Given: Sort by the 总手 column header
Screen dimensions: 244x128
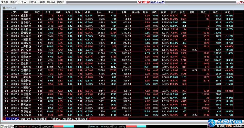Looking at the screenshot, I should 99,12.
